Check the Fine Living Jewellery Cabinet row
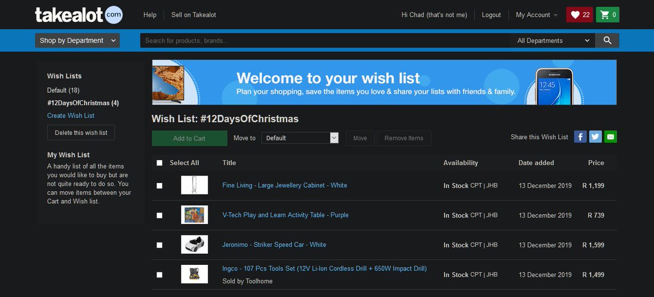654x297 pixels. (x=159, y=186)
